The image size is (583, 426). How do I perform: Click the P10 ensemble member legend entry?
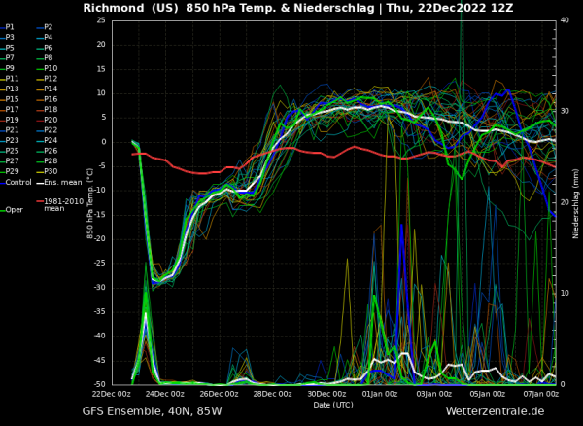tap(51, 68)
